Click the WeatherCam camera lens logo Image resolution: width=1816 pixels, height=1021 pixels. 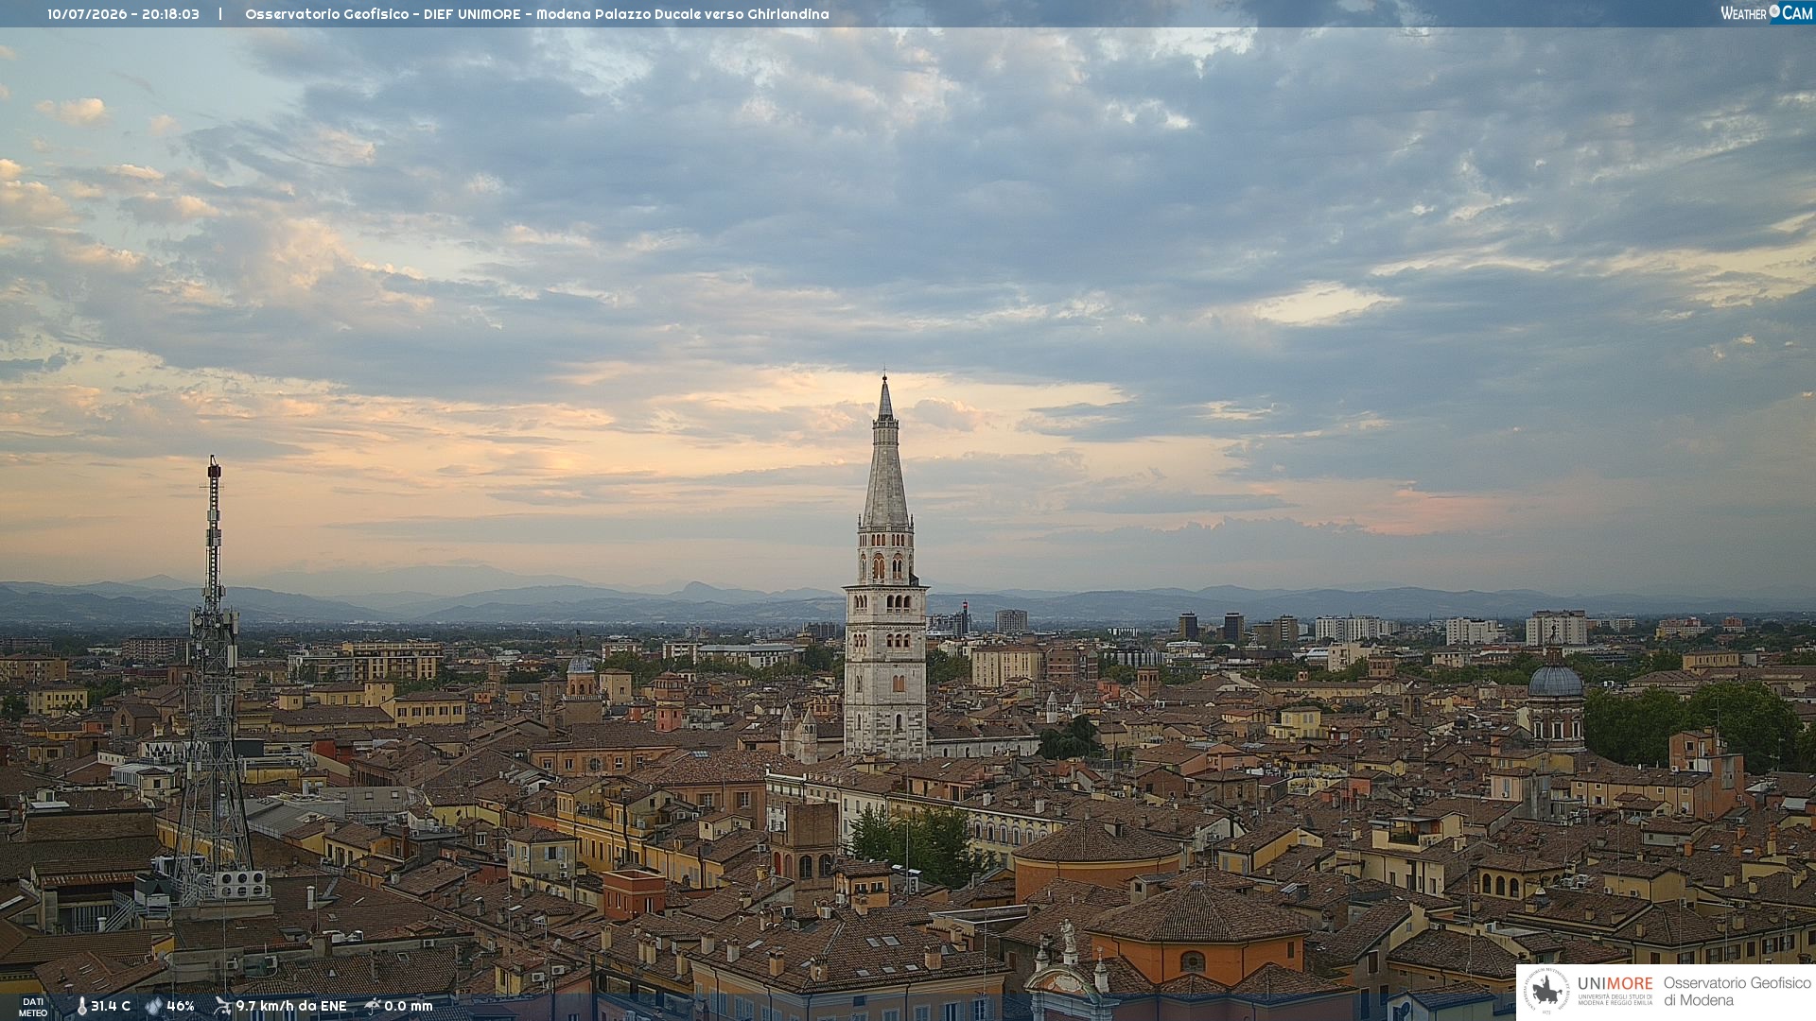coord(1774,11)
